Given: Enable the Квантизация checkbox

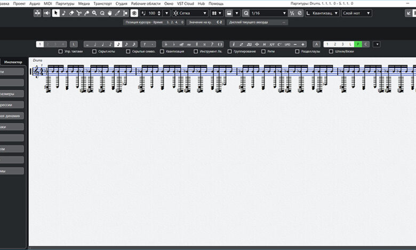Looking at the screenshot, I should click(x=162, y=51).
